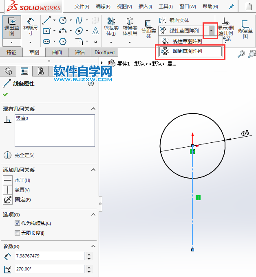
Task: Open the 窗口(W) menu
Action: tap(188, 7)
